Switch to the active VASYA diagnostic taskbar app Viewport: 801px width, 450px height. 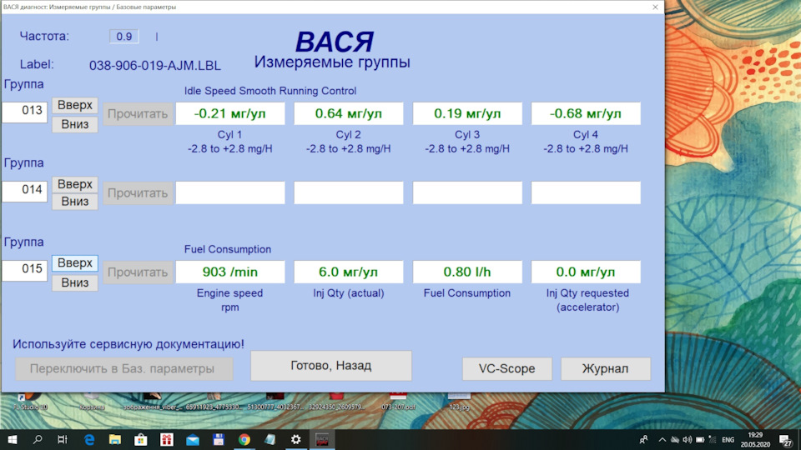[x=322, y=439]
